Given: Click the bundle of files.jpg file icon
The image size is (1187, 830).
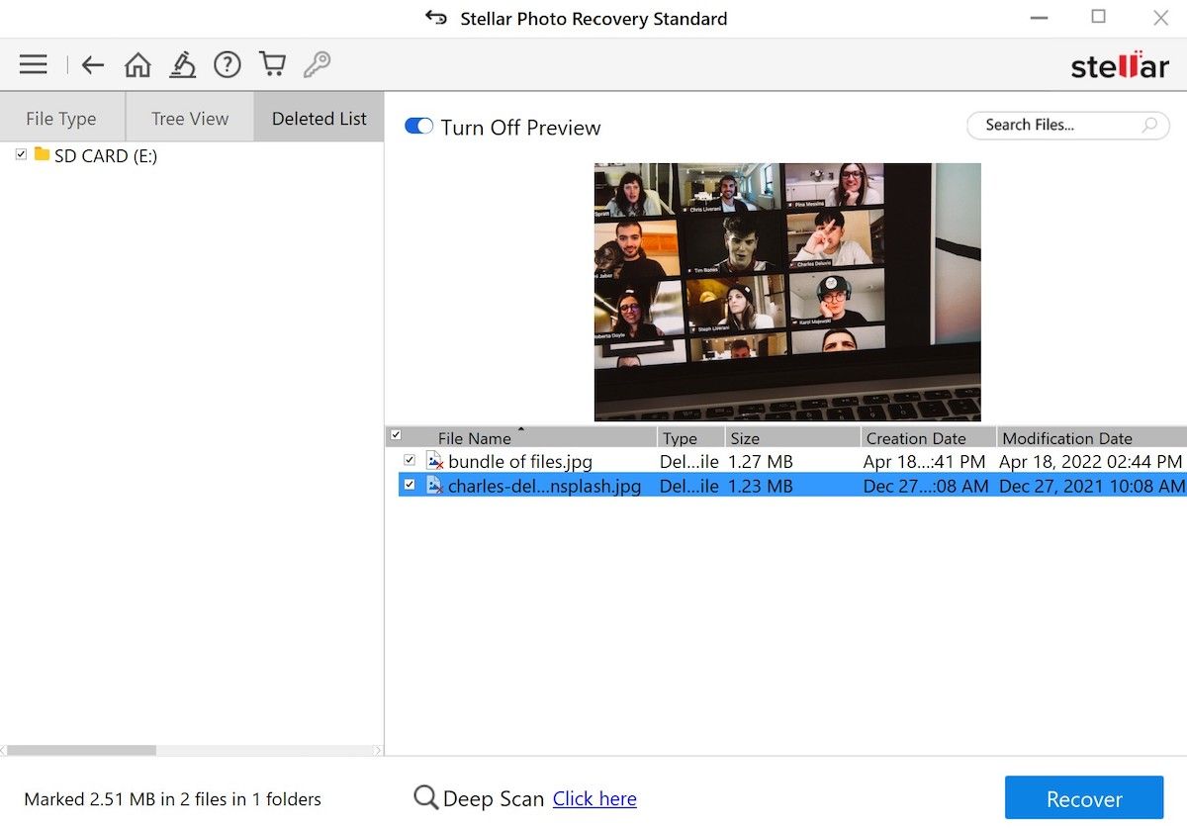Looking at the screenshot, I should (434, 461).
